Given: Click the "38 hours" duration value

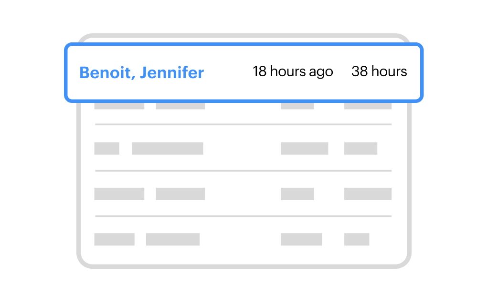Looking at the screenshot, I should (379, 71).
